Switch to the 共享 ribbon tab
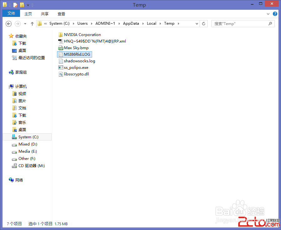This screenshot has width=281, height=230. pyautogui.click(x=44, y=14)
